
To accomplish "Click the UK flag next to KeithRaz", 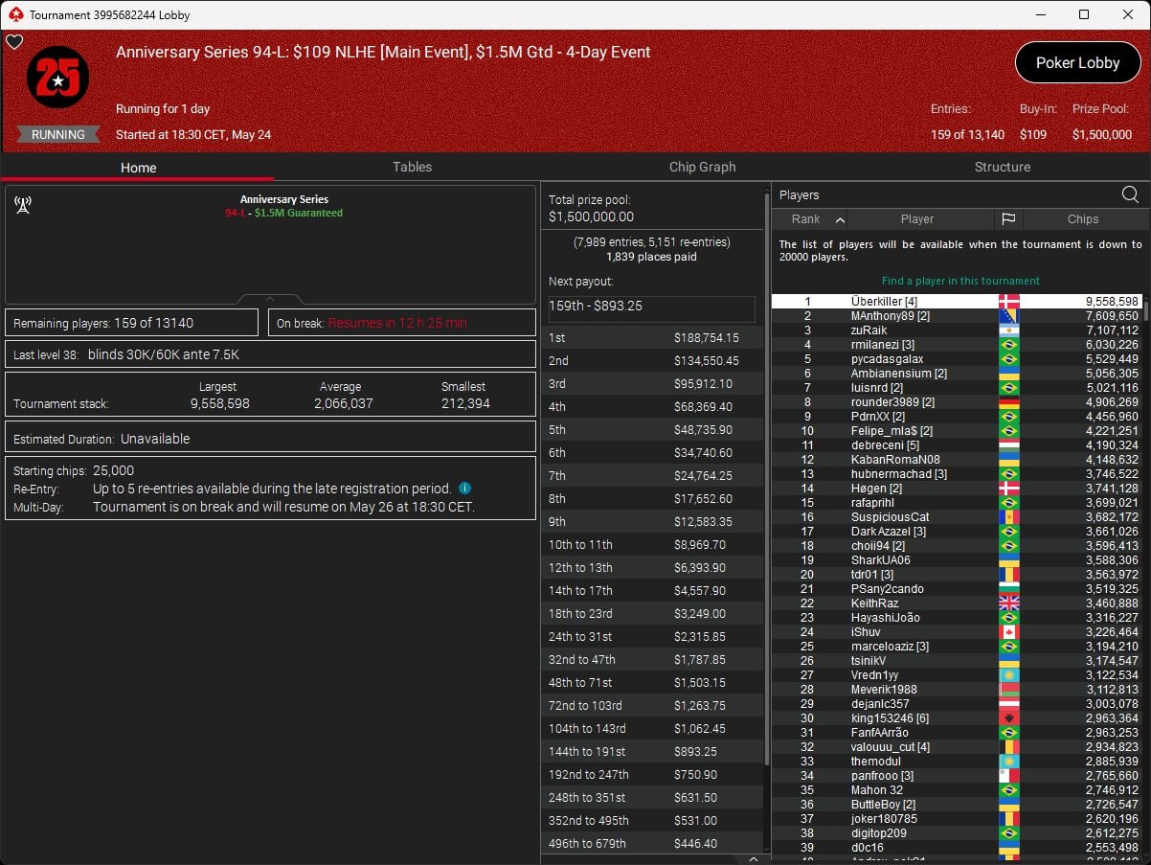I will click(1008, 603).
